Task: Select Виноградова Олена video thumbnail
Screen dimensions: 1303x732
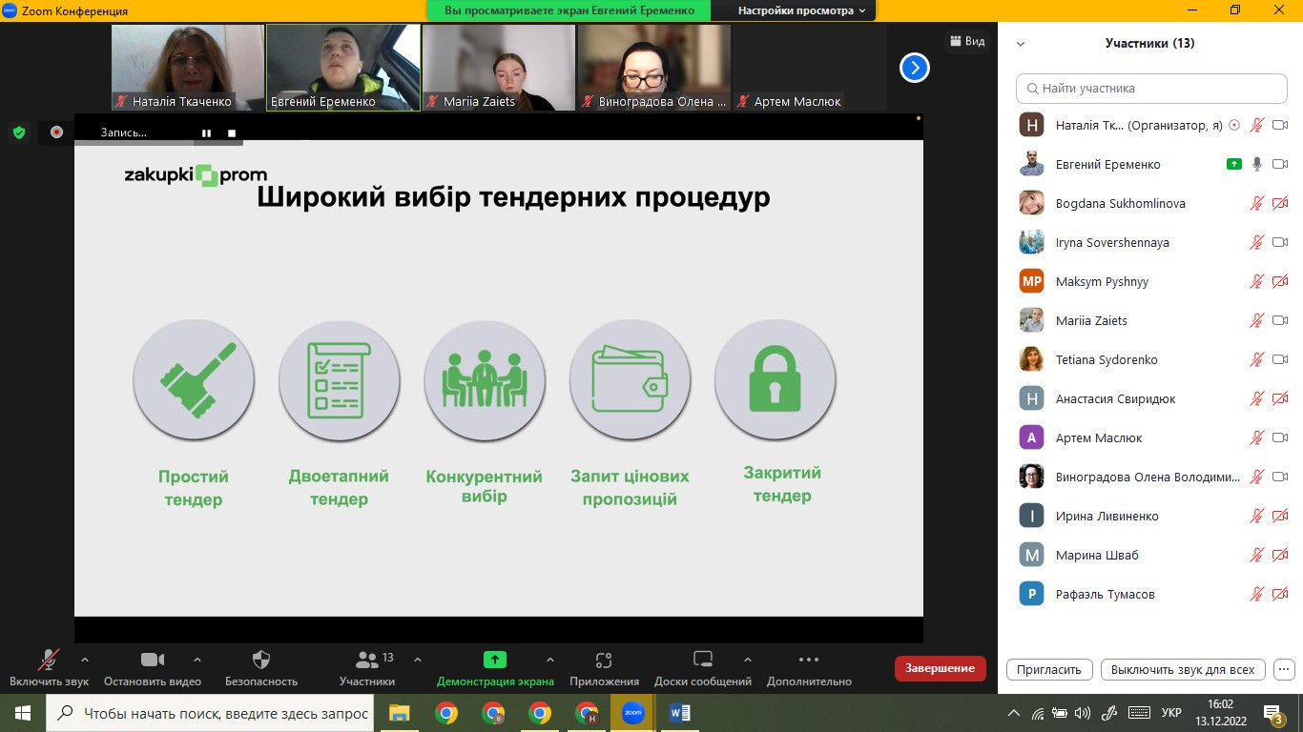Action: coord(654,68)
